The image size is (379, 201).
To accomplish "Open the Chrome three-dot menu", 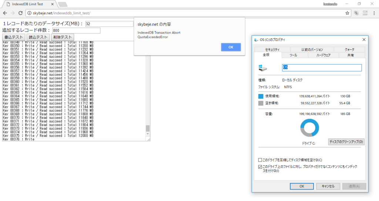I will (x=374, y=13).
